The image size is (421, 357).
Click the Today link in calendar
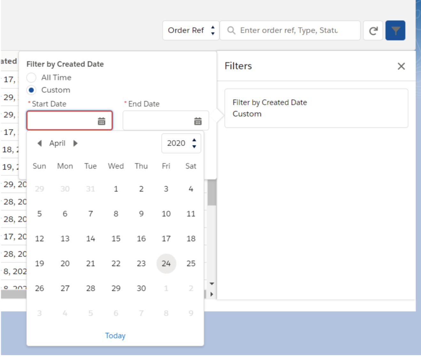click(x=115, y=336)
